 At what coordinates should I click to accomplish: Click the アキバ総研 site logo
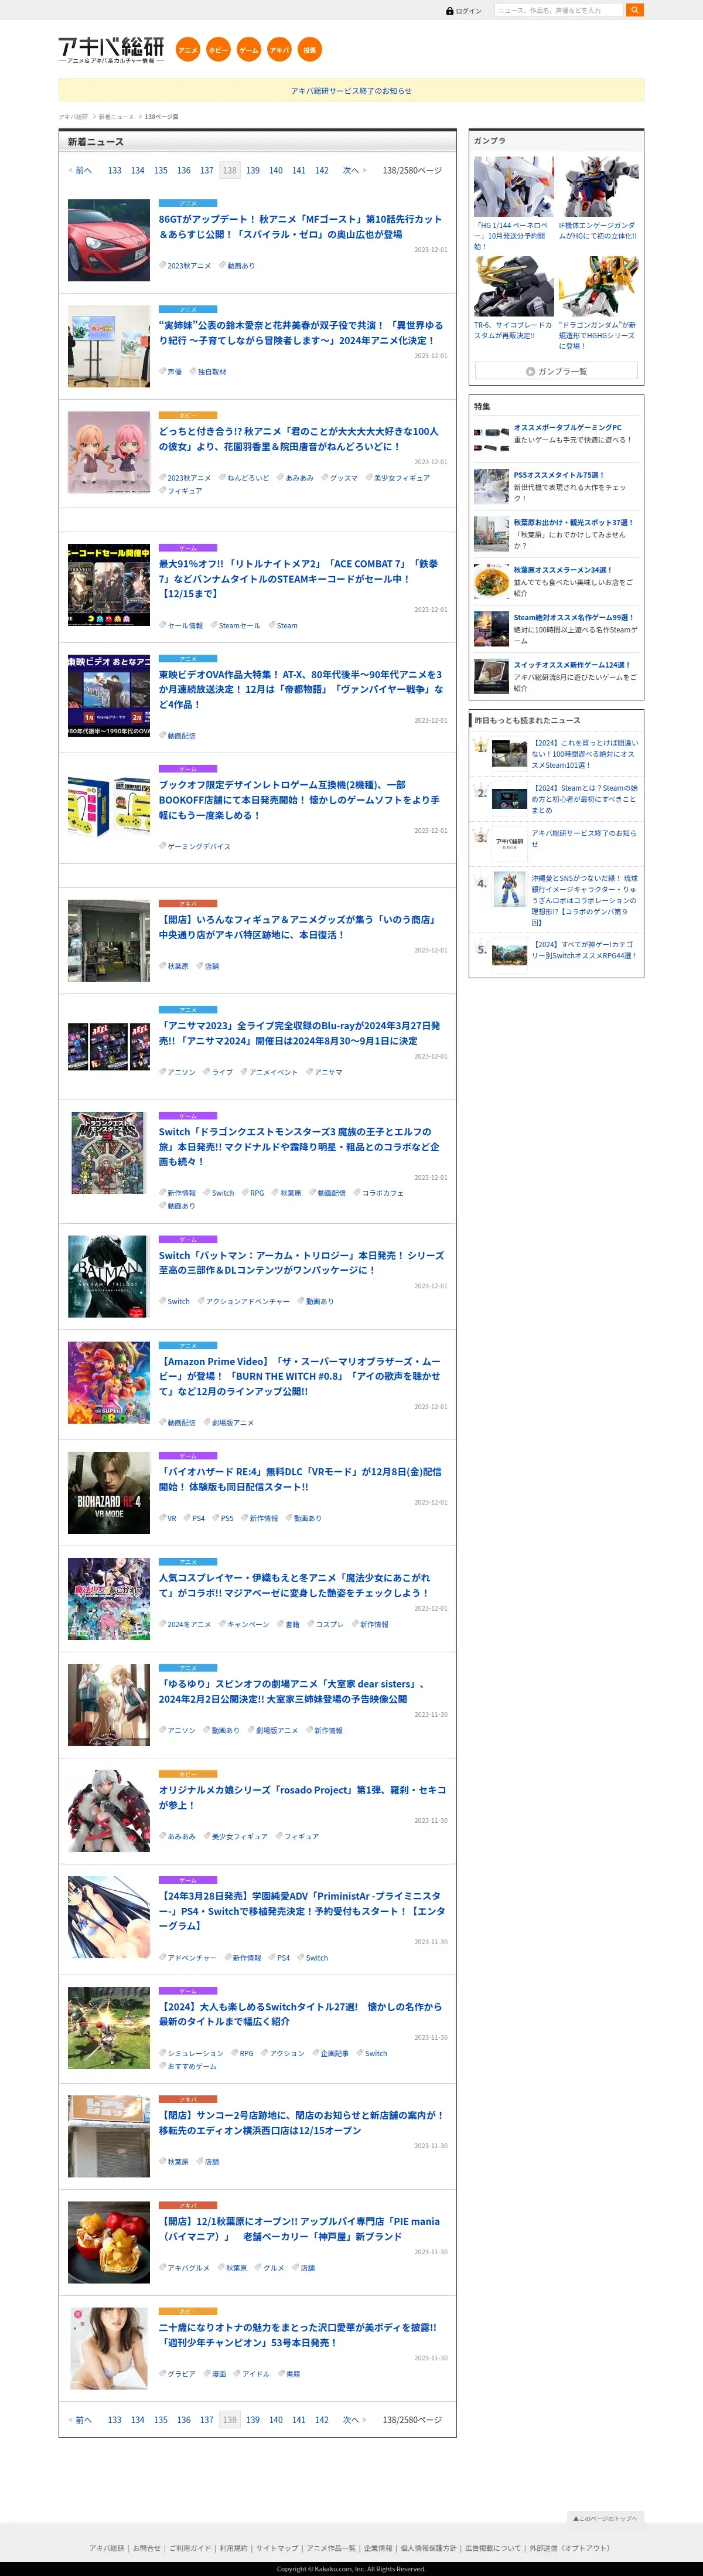pos(111,50)
